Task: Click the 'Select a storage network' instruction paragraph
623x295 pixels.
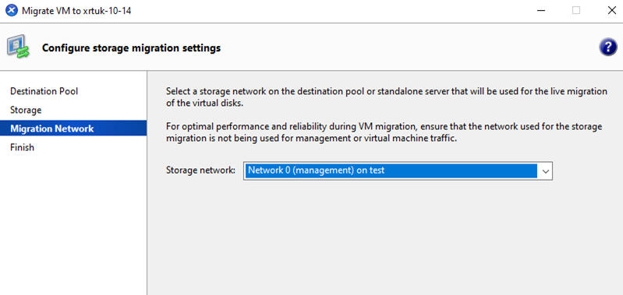Action: point(386,97)
